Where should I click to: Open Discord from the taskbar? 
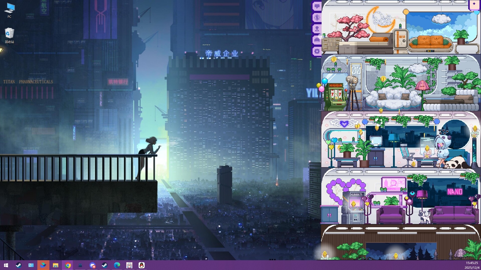click(x=92, y=265)
